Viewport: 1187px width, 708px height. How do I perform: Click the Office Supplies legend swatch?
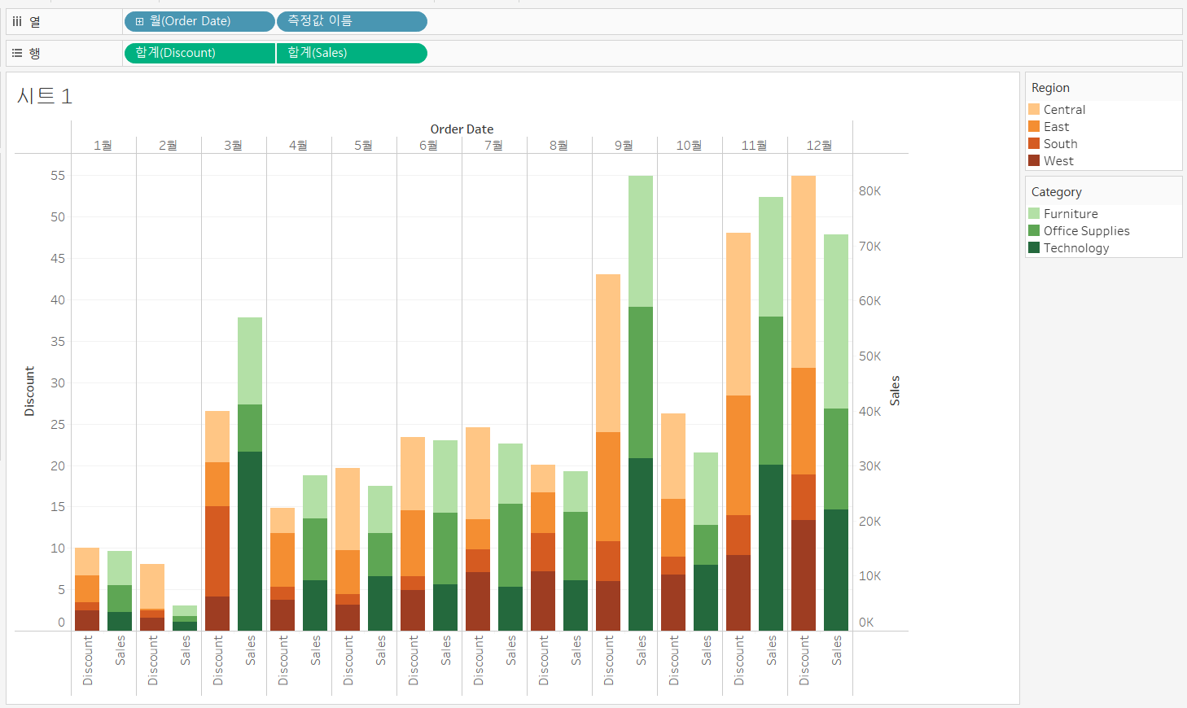(x=1034, y=230)
